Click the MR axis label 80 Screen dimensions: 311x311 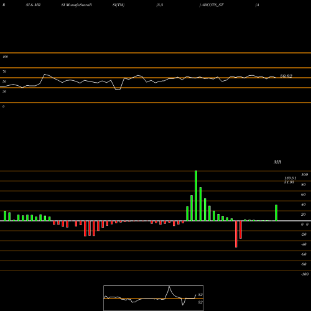[304, 185]
